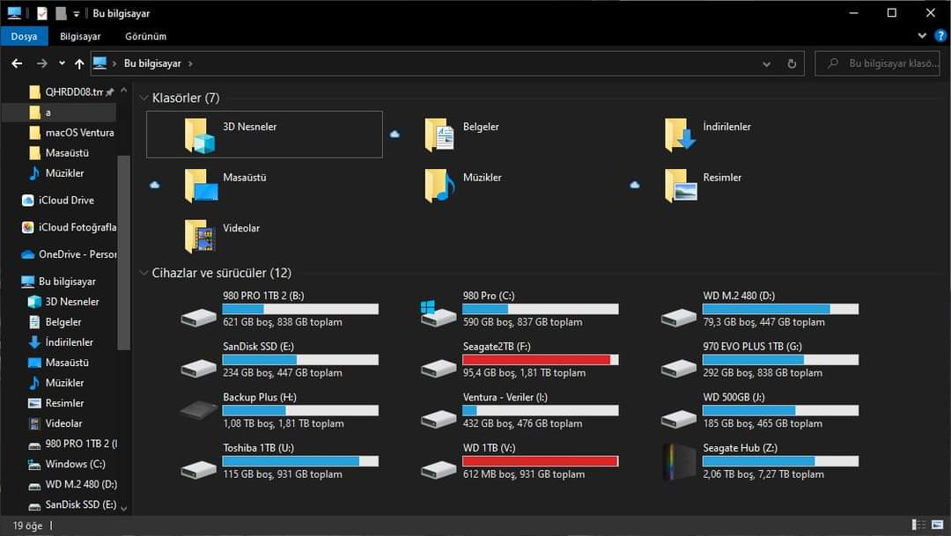This screenshot has width=951, height=536.
Task: Collapse the Cihazlar ve sürücüler (12) group
Action: point(144,273)
